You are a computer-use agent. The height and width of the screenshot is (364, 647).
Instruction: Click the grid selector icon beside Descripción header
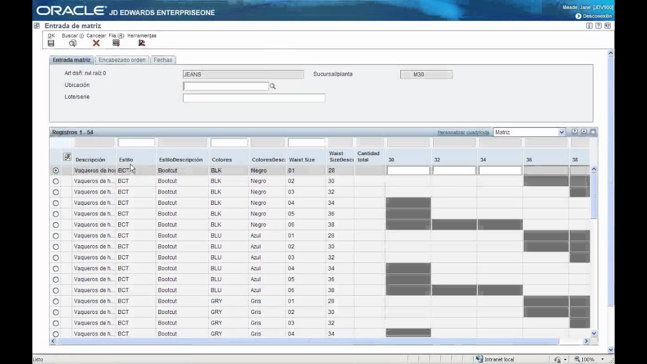click(67, 157)
